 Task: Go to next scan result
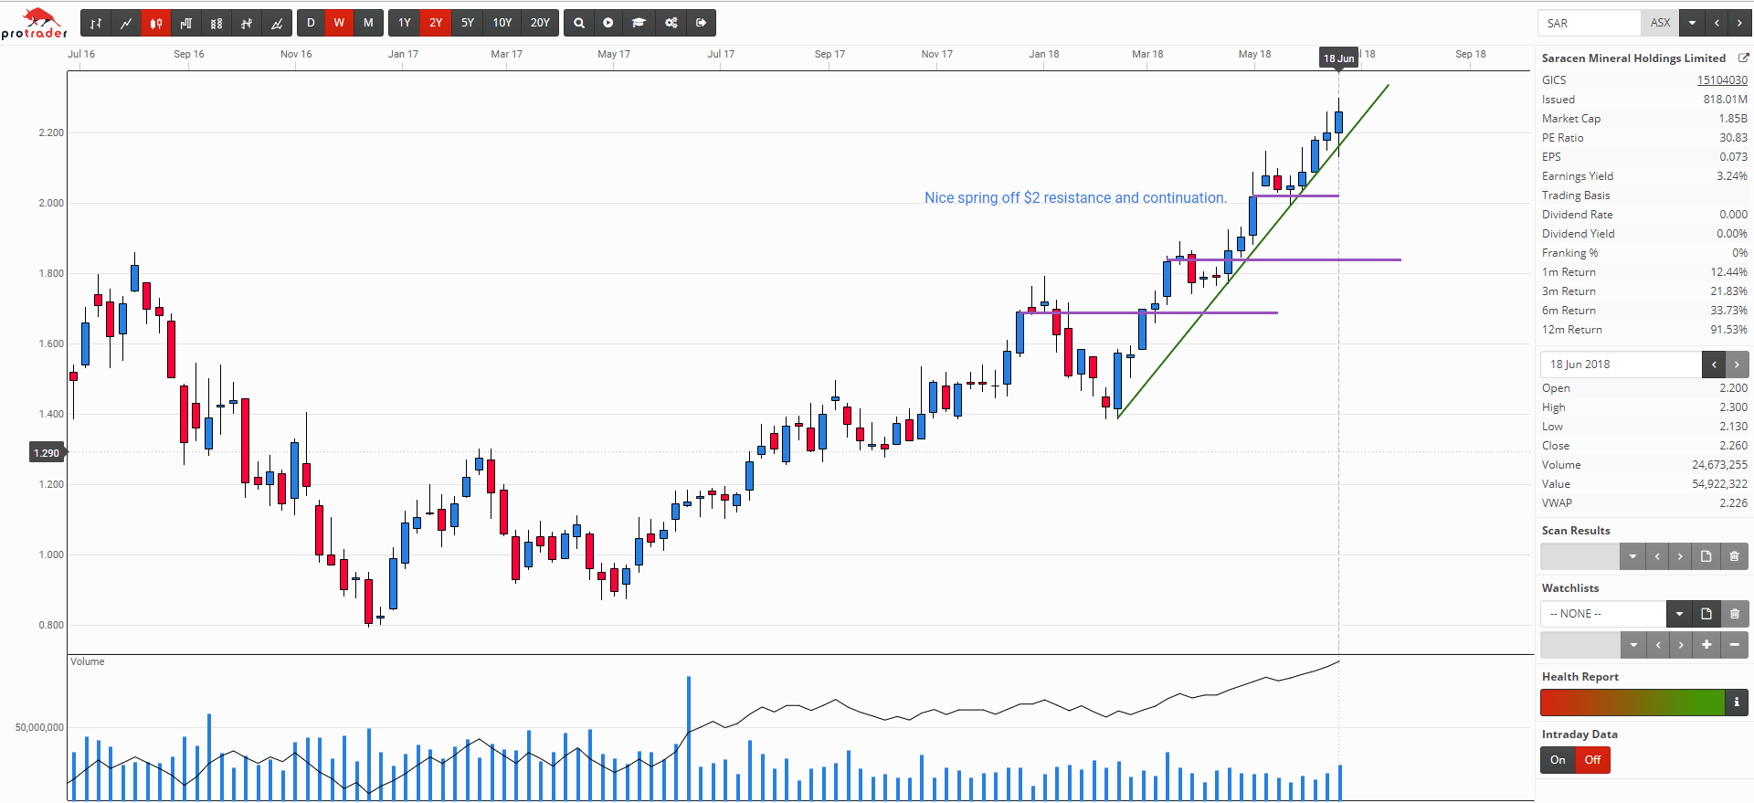pos(1680,556)
